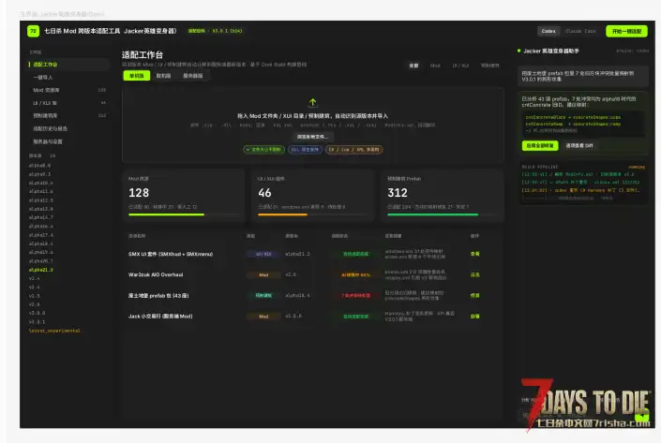Image resolution: width=661 pixels, height=443 pixels.
Task: Select the Codex engine option
Action: pos(548,31)
